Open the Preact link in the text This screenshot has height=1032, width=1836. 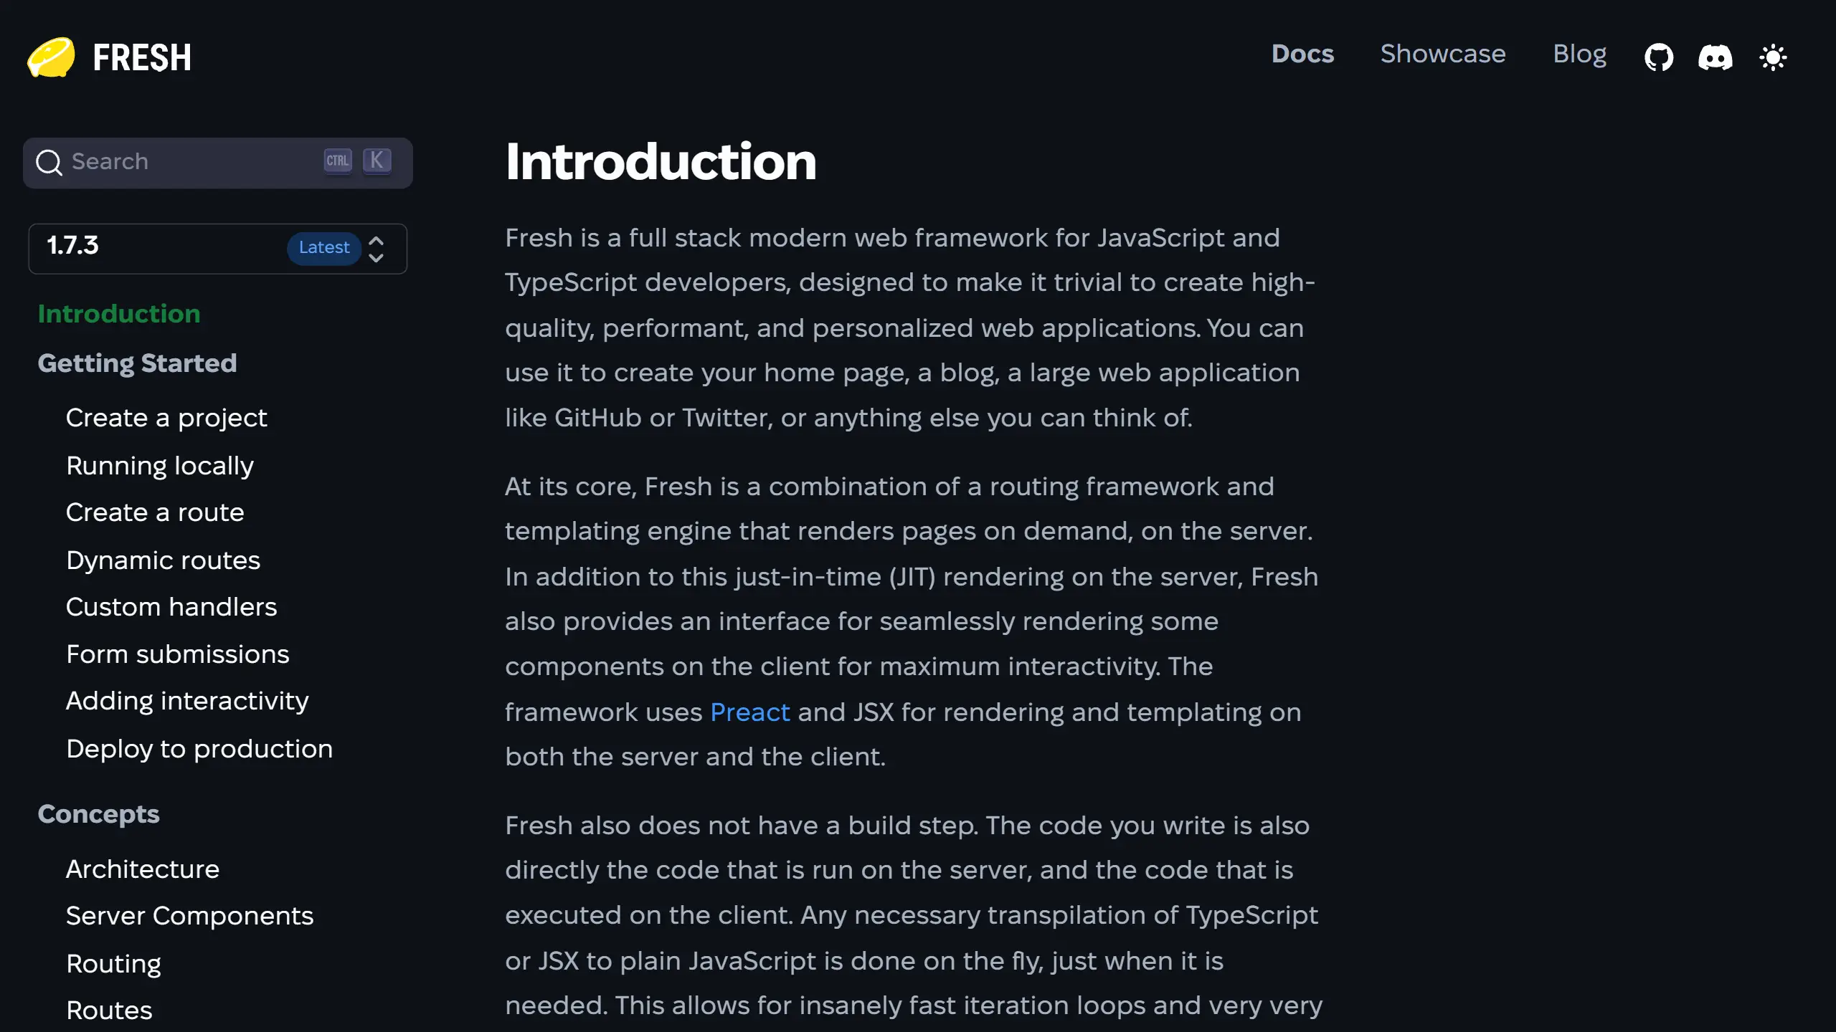pyautogui.click(x=749, y=712)
